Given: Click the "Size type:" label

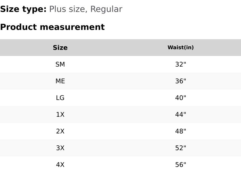Looking at the screenshot, I should point(23,9).
